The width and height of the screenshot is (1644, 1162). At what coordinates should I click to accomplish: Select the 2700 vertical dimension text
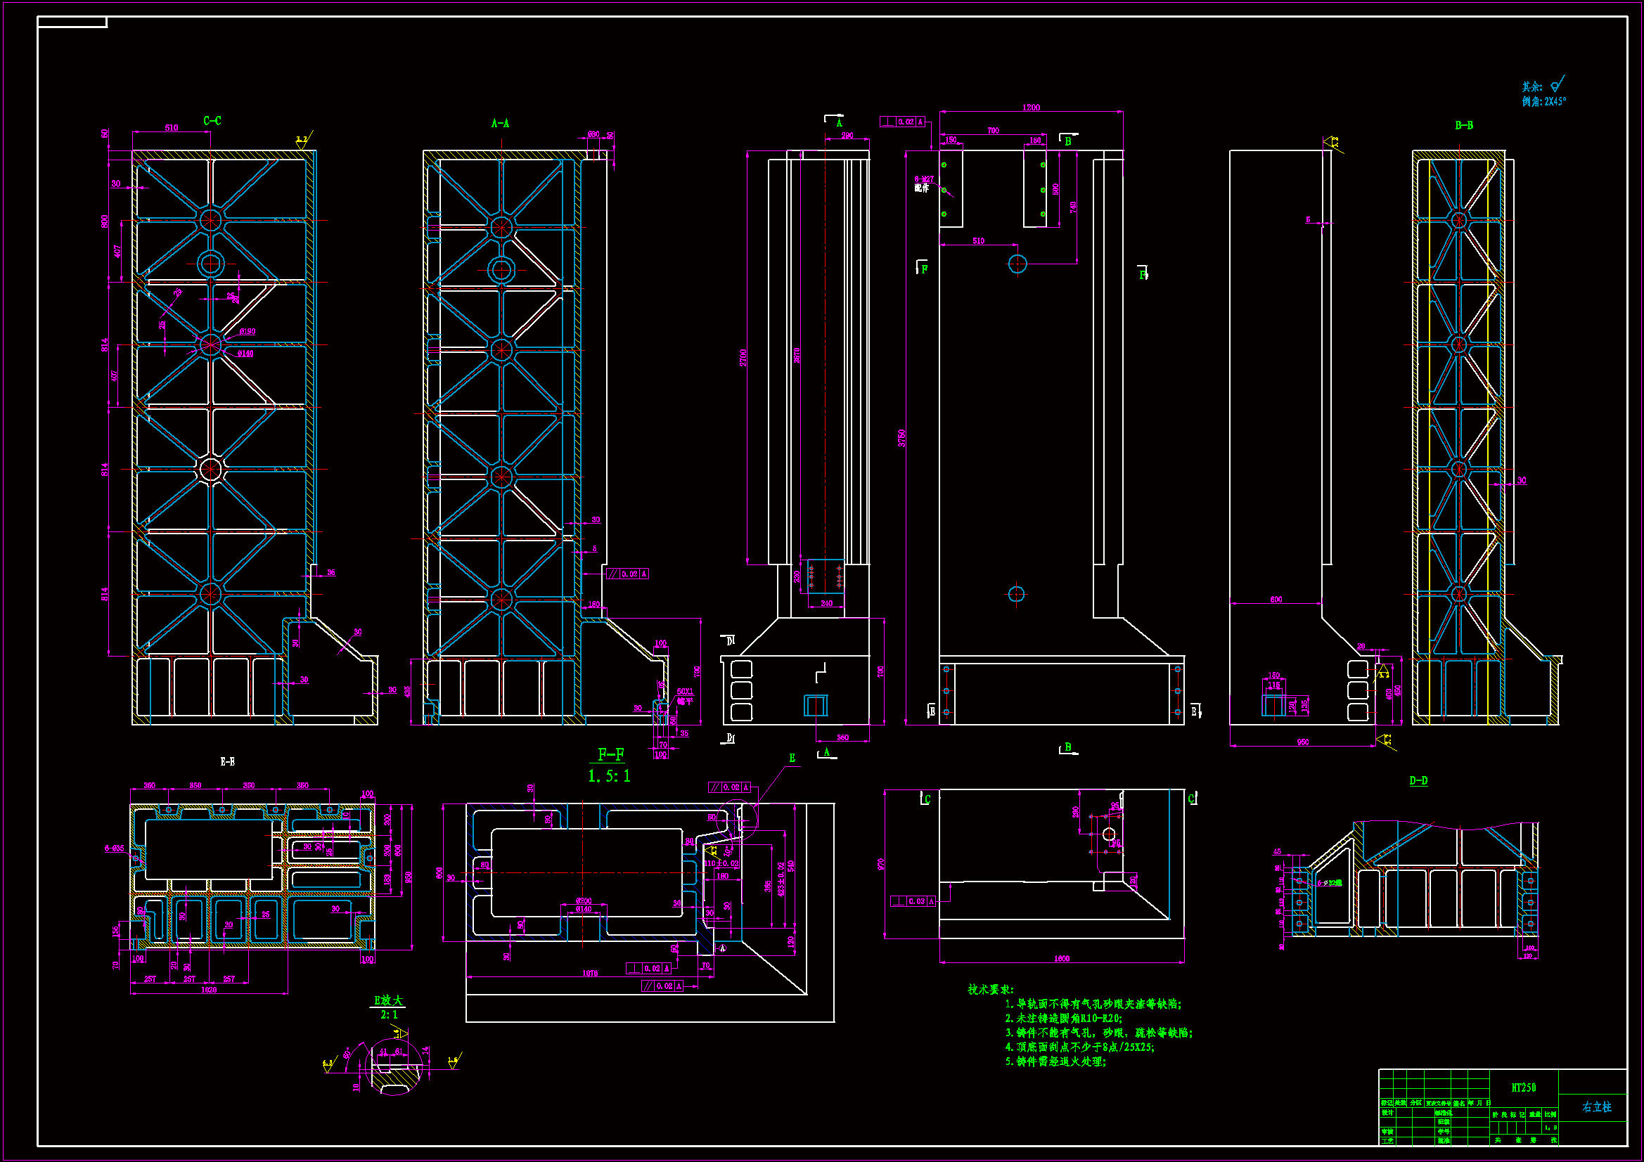coord(743,358)
